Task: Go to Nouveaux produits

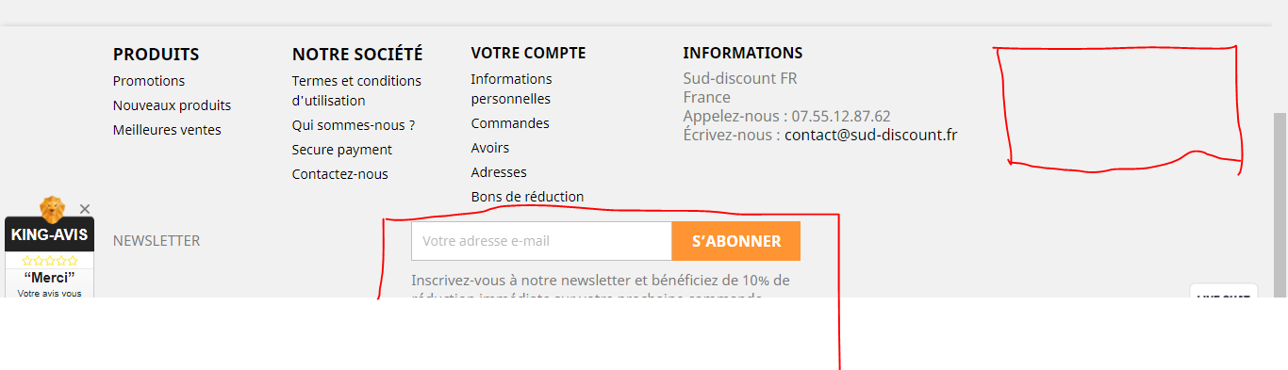Action: 172,105
